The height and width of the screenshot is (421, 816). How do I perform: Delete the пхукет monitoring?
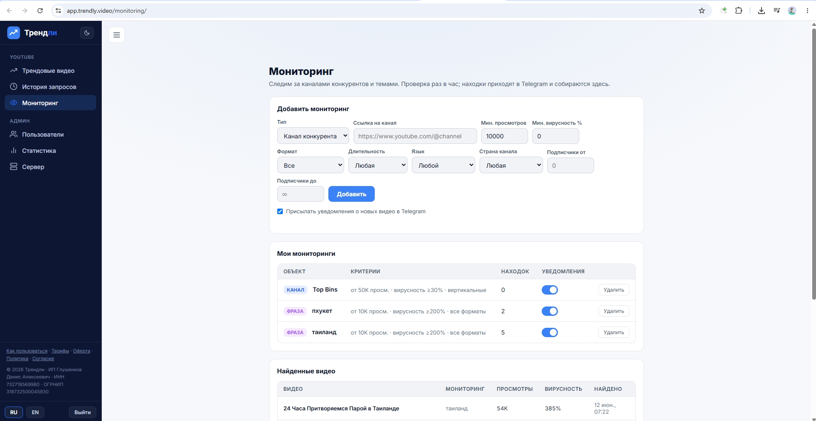(614, 311)
